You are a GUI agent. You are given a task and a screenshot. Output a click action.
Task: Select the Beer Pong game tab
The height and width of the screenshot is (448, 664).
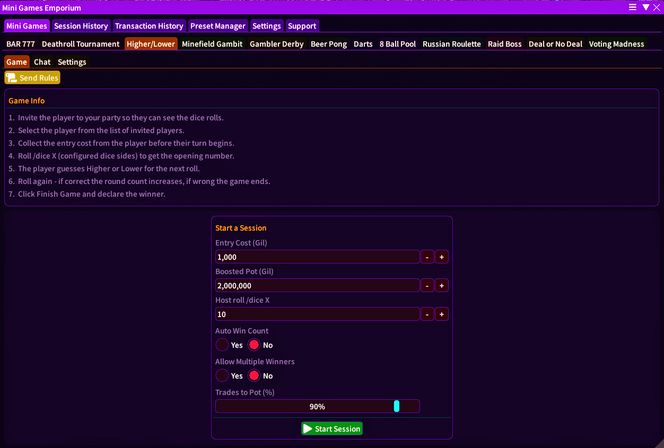[x=329, y=44]
